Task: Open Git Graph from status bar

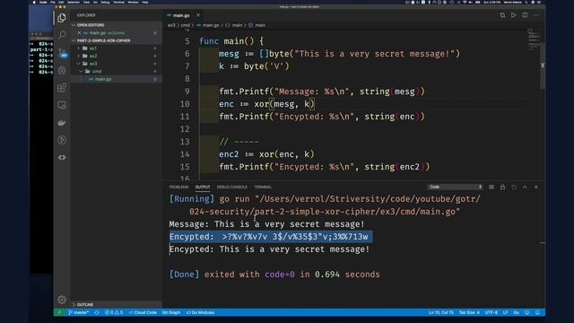Action: coord(171,312)
